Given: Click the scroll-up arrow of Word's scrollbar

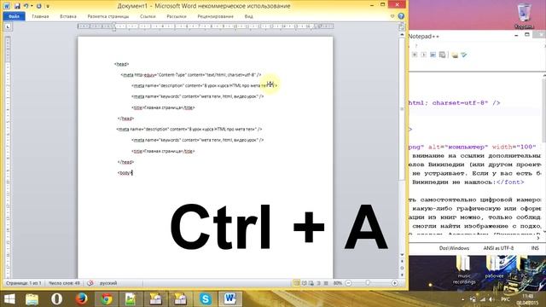Looking at the screenshot, I should (x=402, y=35).
